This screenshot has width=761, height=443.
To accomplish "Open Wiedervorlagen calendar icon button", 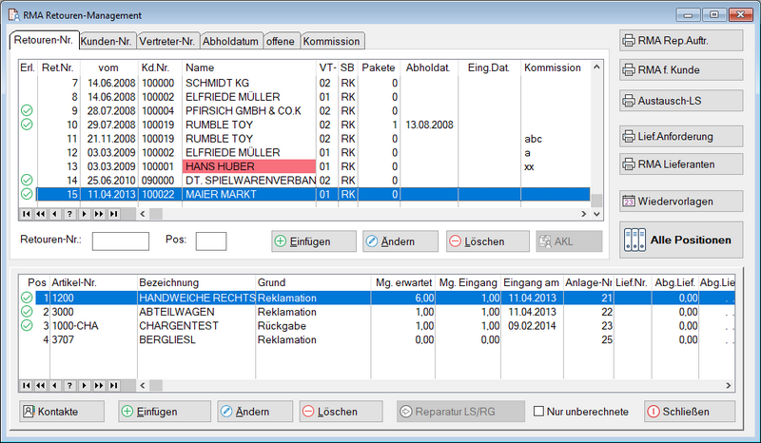I will [631, 201].
